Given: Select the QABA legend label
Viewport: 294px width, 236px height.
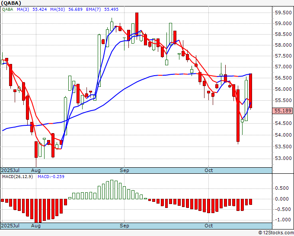Looking at the screenshot, I should click(8, 10).
